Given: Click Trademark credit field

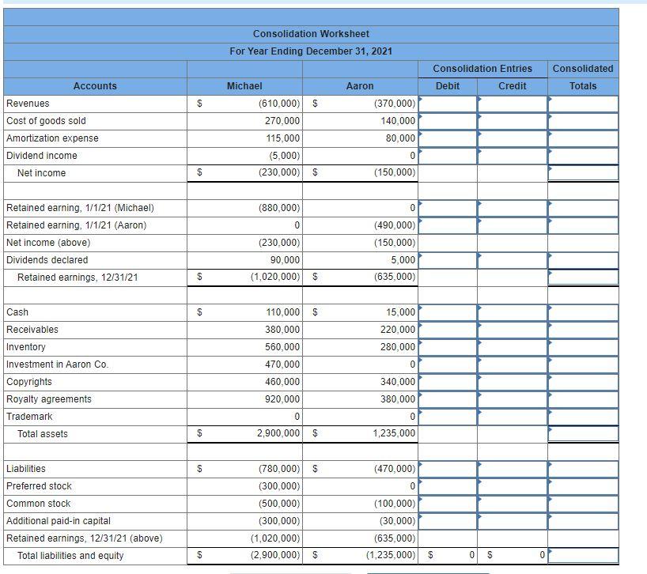Looking at the screenshot, I should click(x=513, y=417).
